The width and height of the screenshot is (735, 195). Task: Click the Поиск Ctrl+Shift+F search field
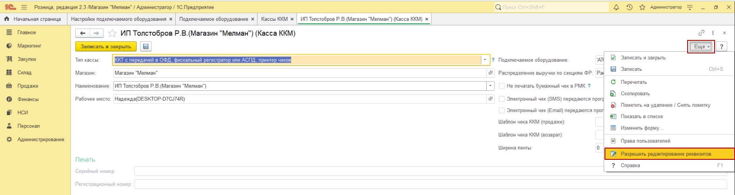pyautogui.click(x=551, y=7)
